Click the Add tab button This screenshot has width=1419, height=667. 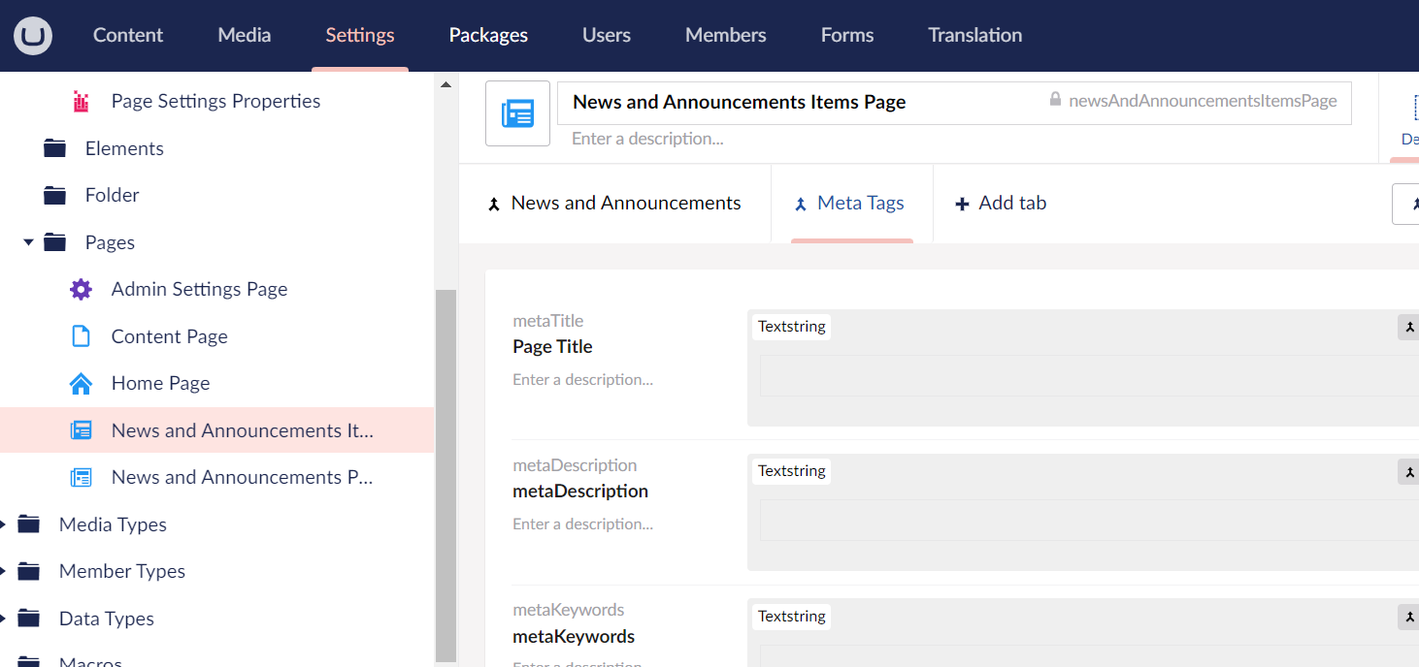(1001, 204)
